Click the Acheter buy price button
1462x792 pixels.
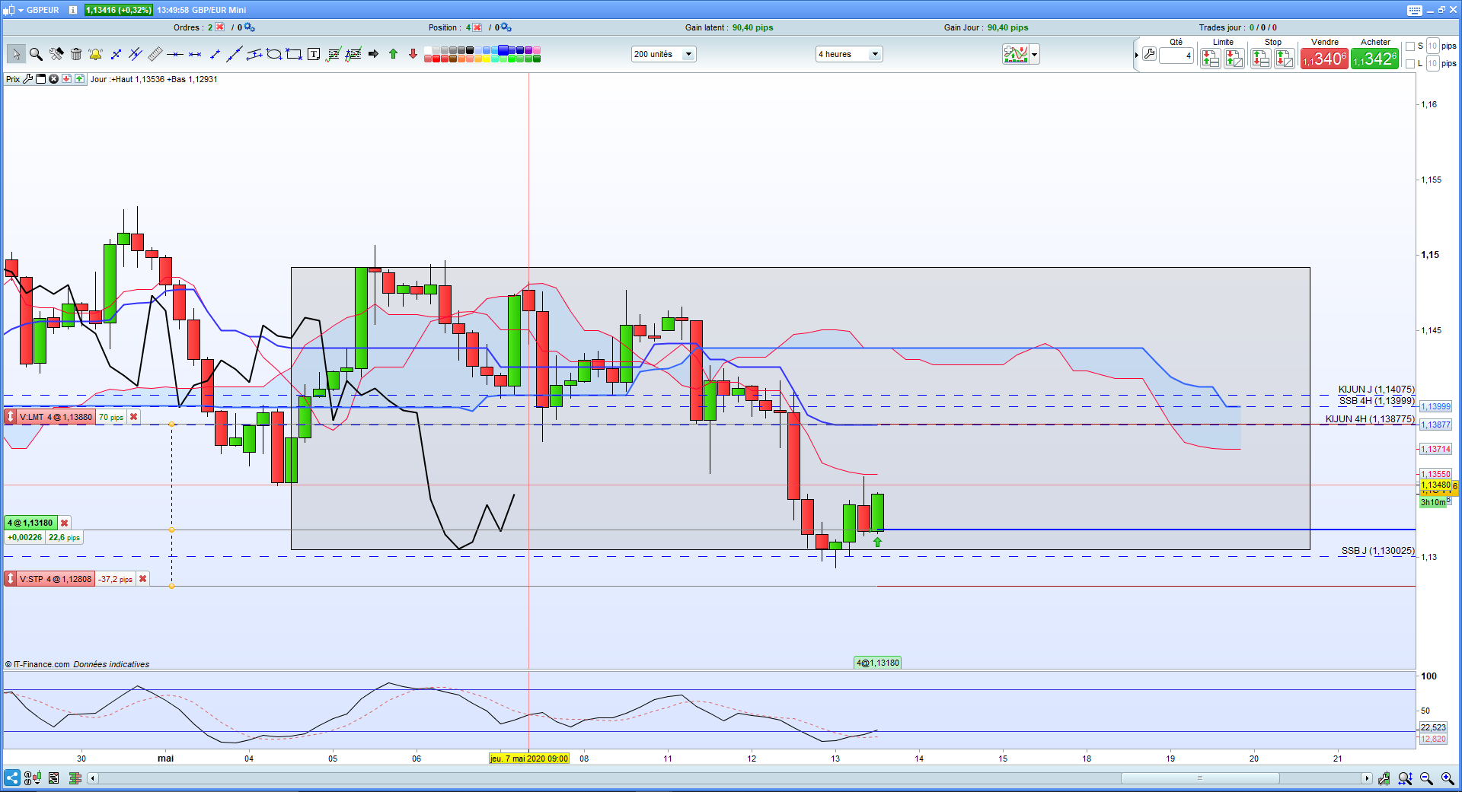1374,59
